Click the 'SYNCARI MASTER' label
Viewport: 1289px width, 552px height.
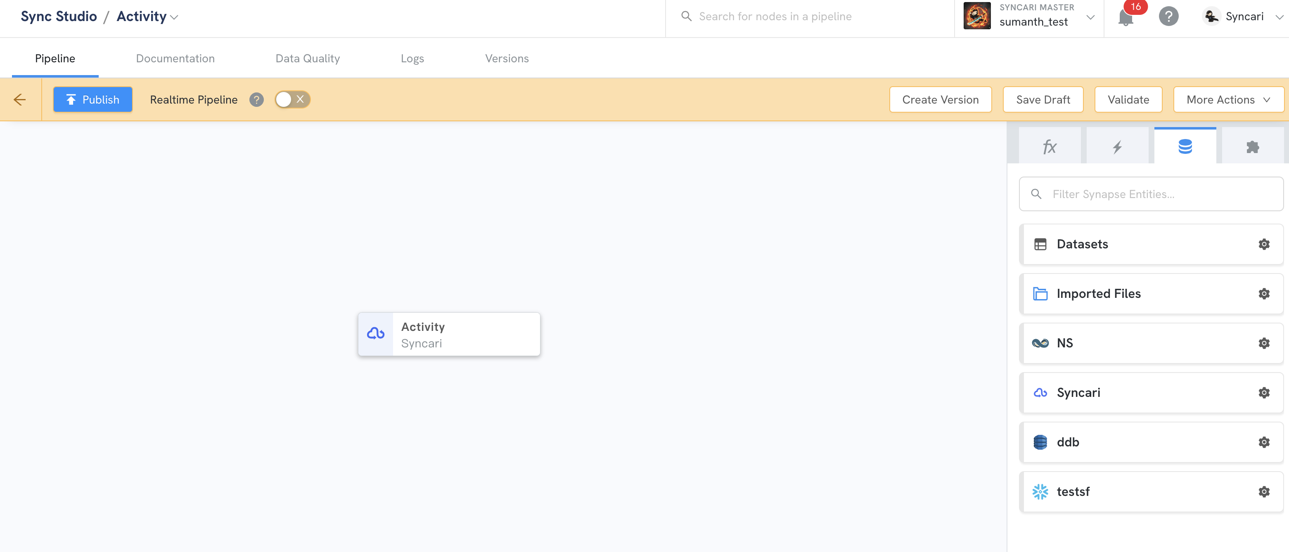tap(1037, 7)
